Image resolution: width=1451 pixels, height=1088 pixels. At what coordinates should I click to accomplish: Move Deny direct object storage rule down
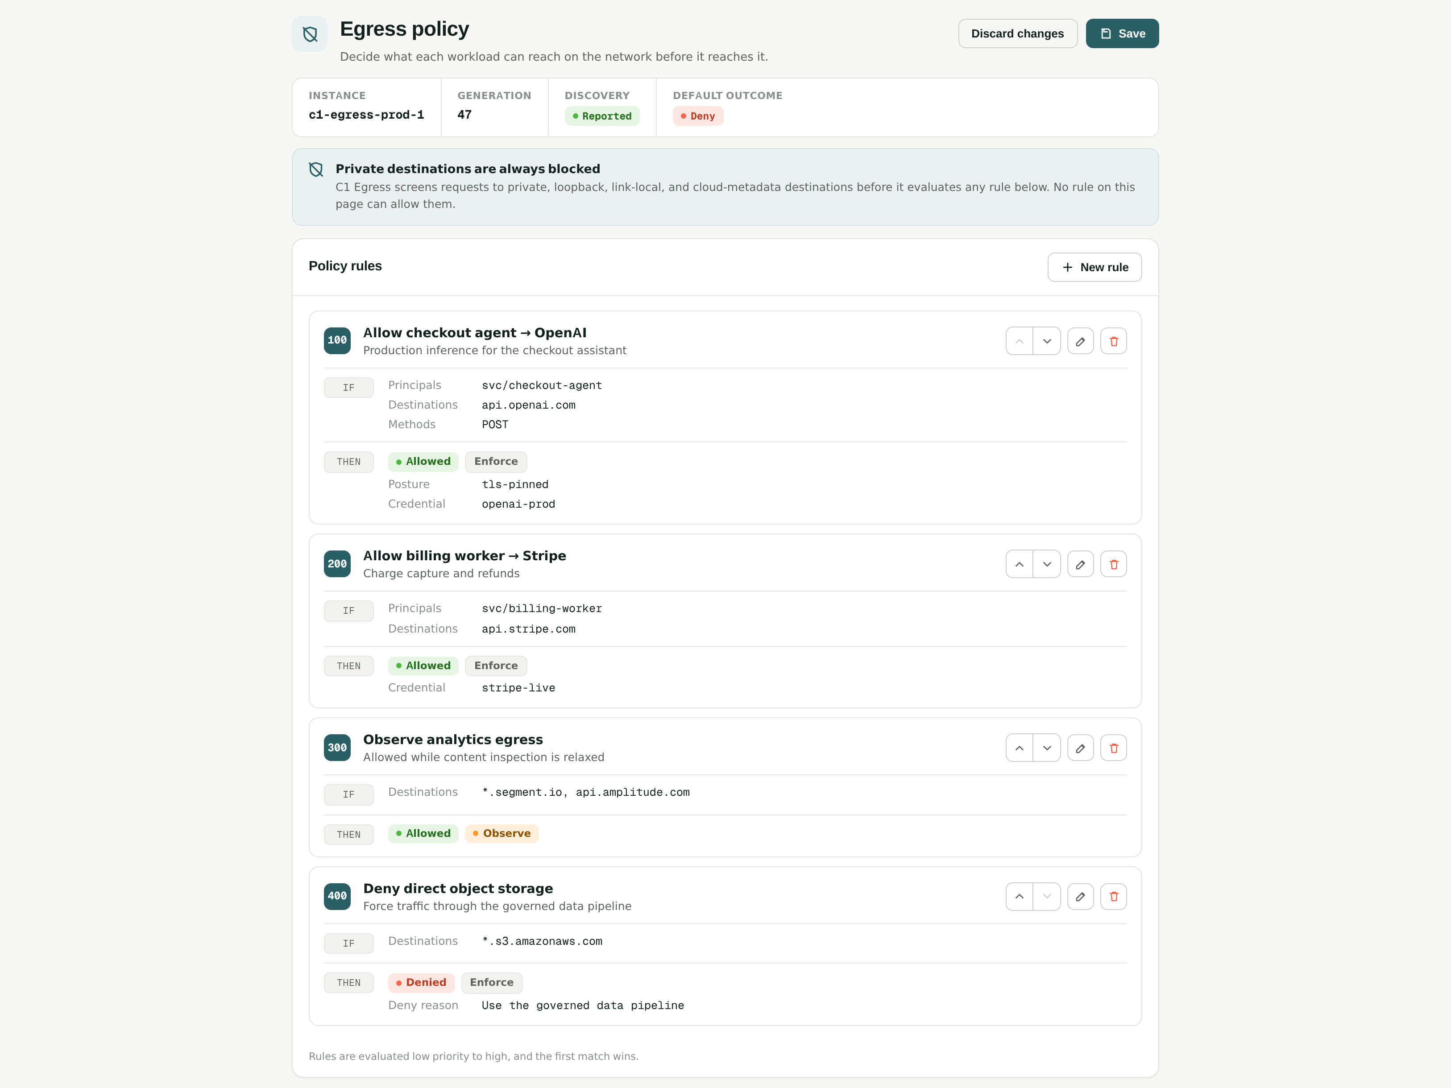[1047, 897]
